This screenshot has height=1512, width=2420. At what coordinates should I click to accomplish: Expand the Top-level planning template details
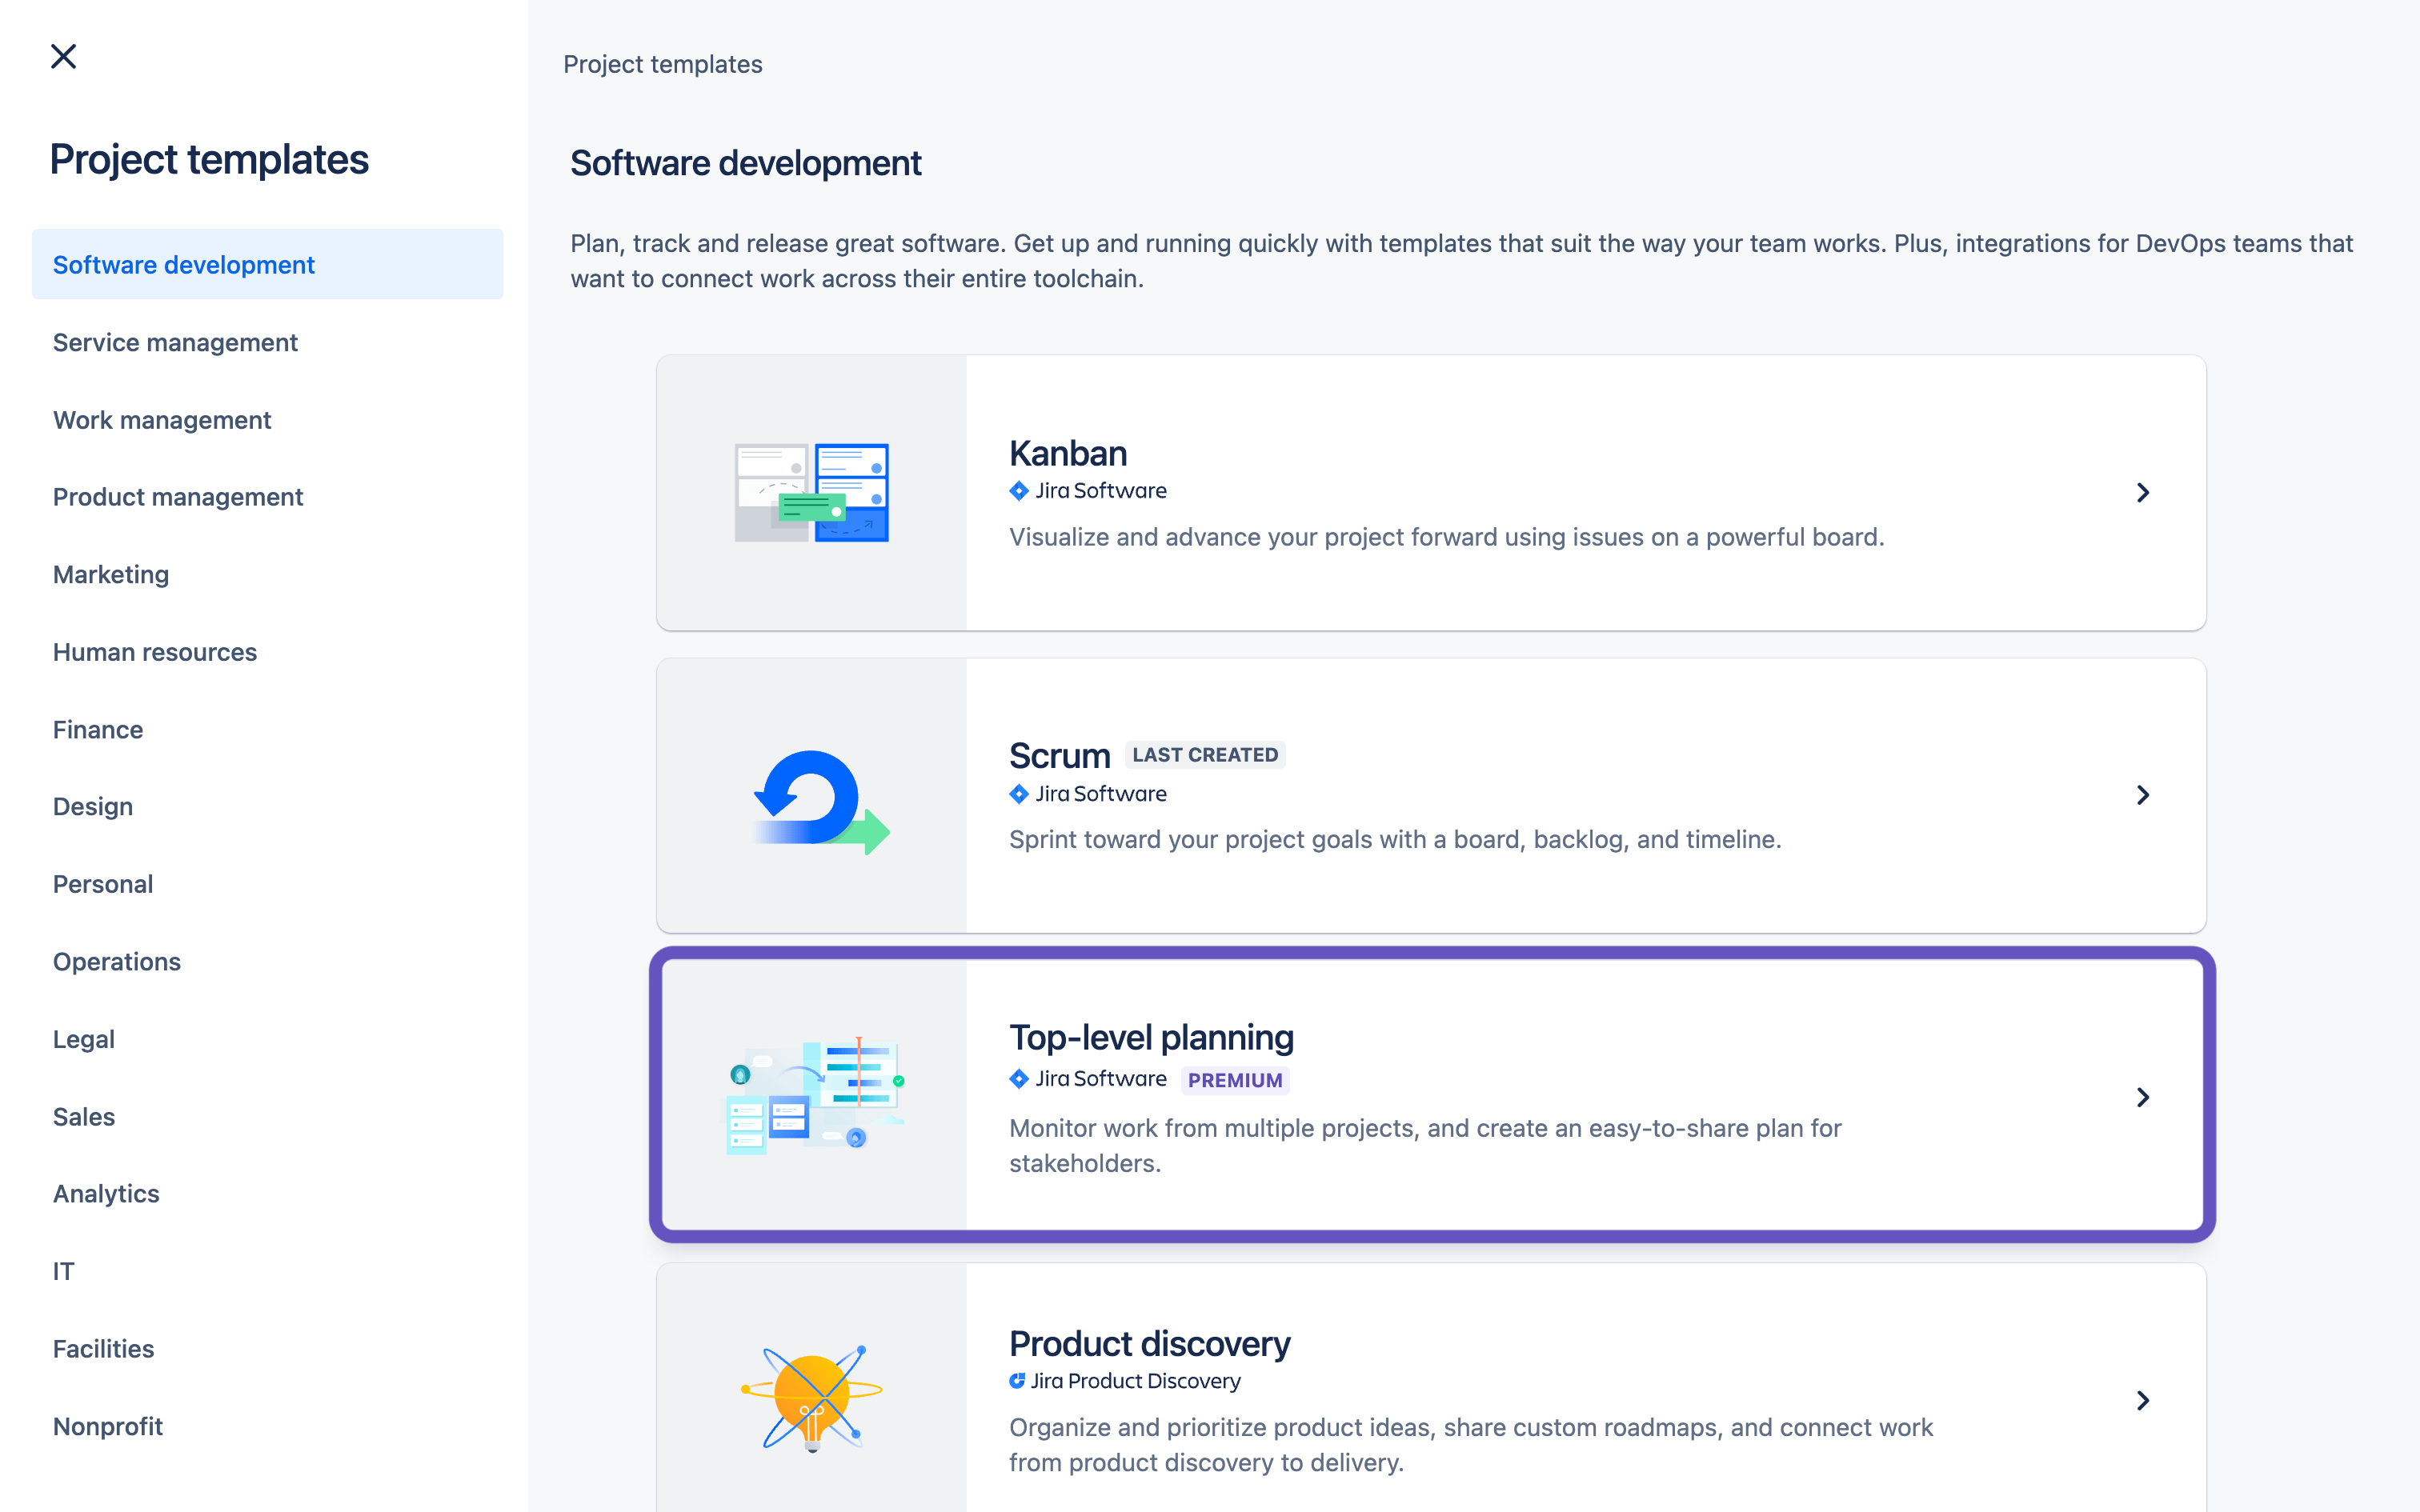point(2143,1098)
